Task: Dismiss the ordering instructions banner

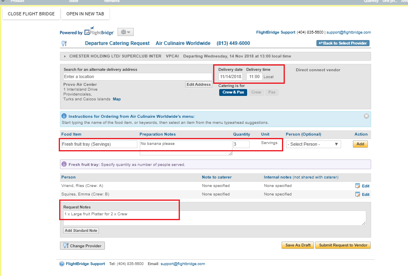Action: [366, 116]
